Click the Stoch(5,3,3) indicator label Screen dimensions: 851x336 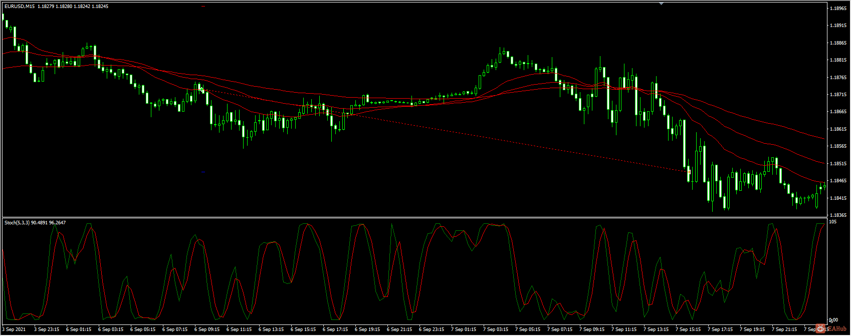pos(17,222)
